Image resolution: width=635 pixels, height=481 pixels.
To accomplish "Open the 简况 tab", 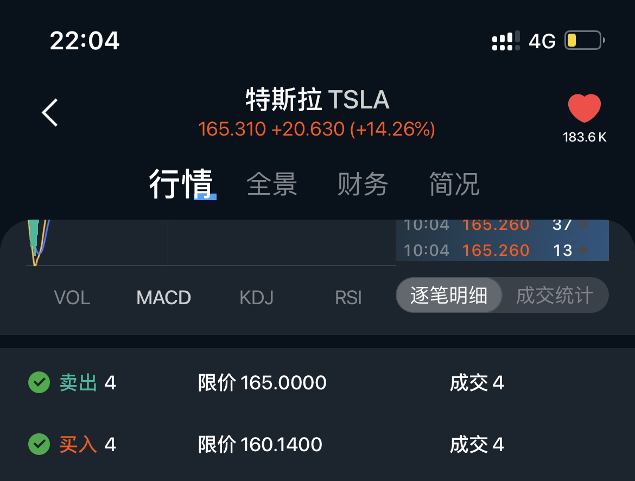I will (x=454, y=183).
